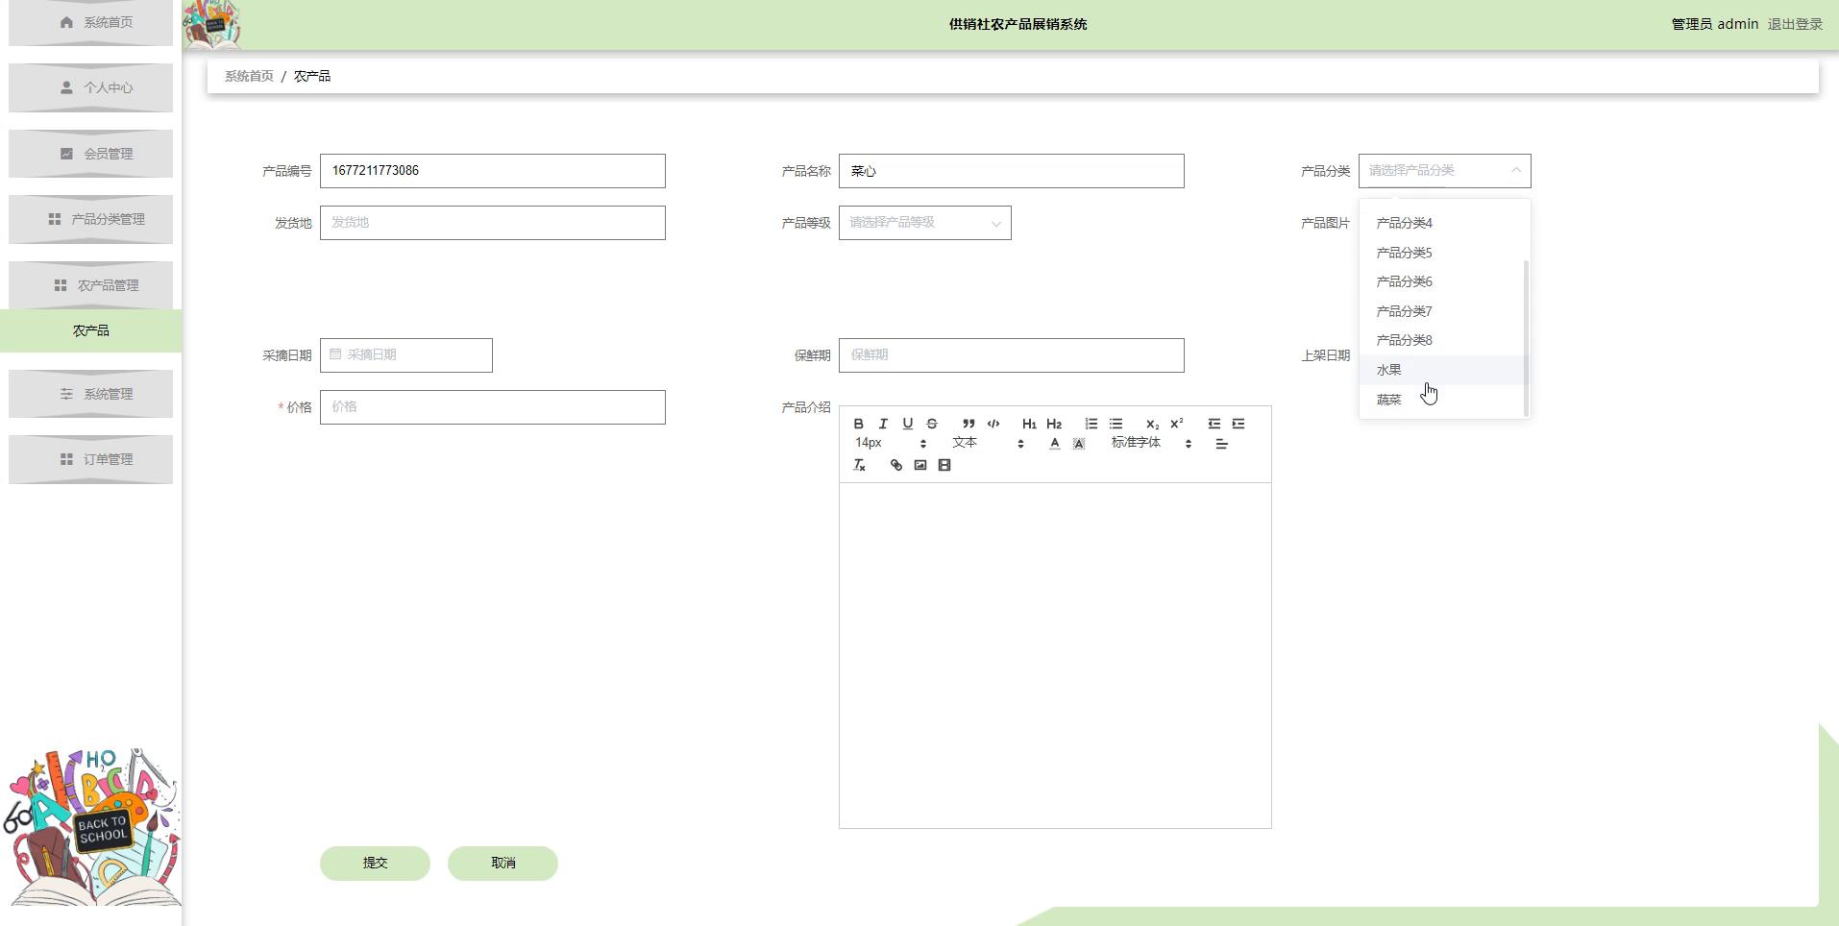
Task: Select the 农产品 submenu item
Action: pos(91,330)
